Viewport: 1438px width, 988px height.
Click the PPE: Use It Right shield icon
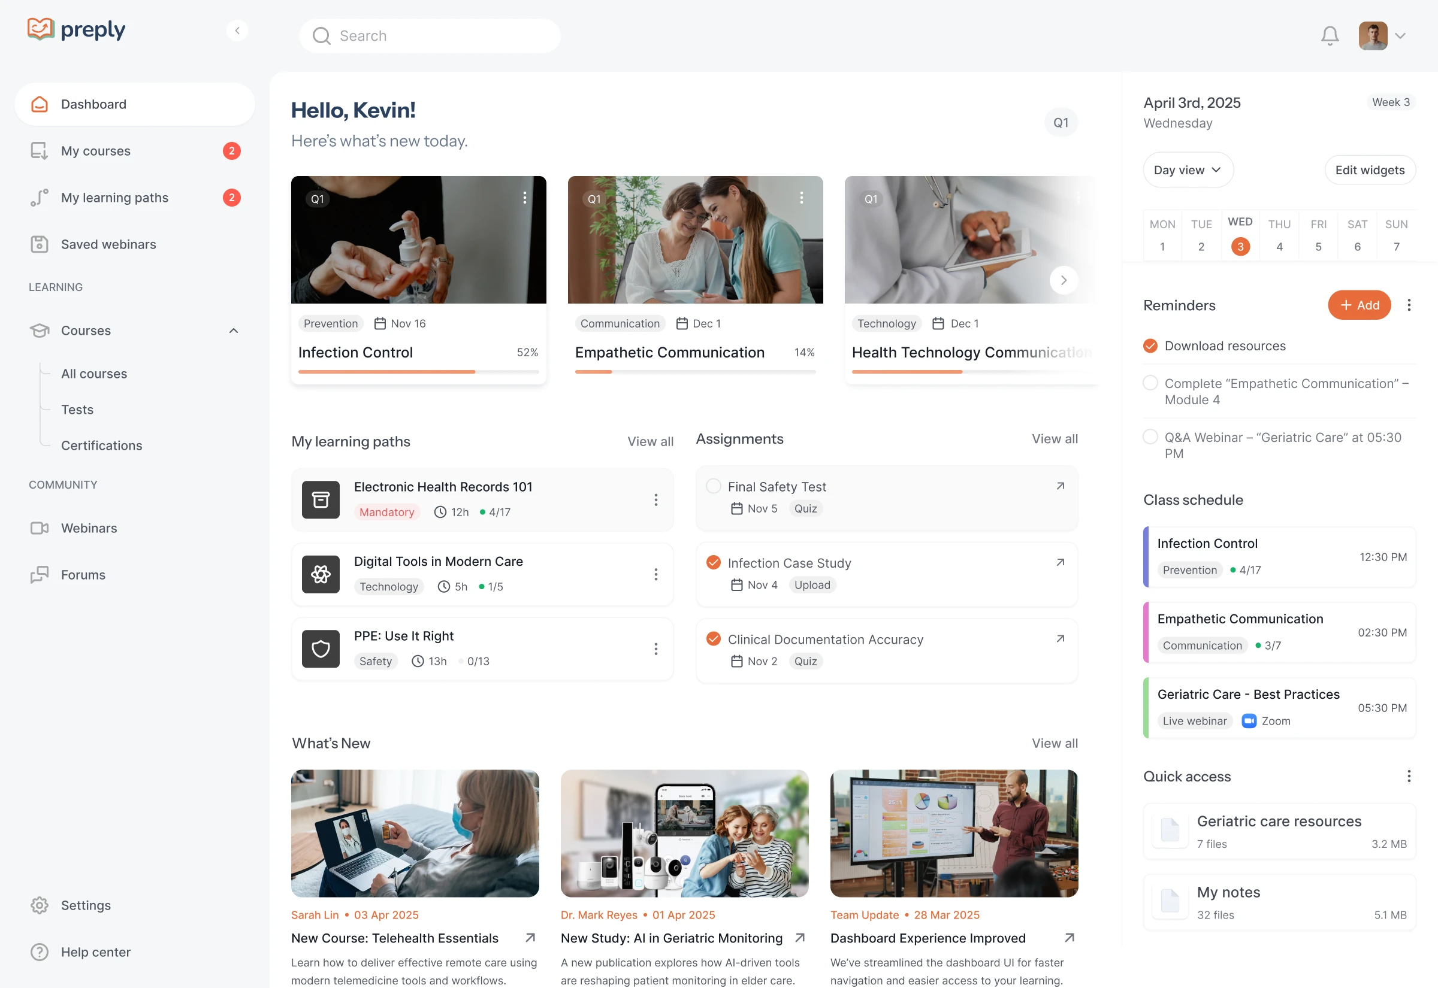coord(320,648)
